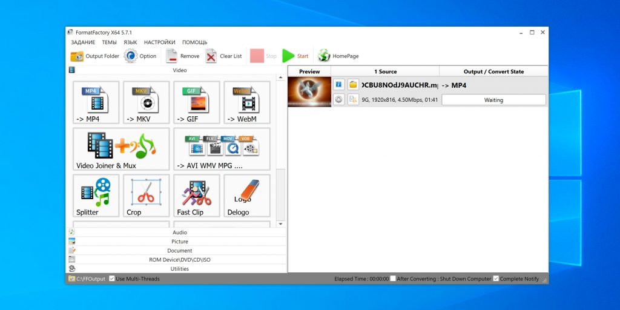
Task: Expand the Audio category section
Action: point(176,232)
